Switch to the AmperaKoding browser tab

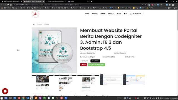tap(12, 2)
